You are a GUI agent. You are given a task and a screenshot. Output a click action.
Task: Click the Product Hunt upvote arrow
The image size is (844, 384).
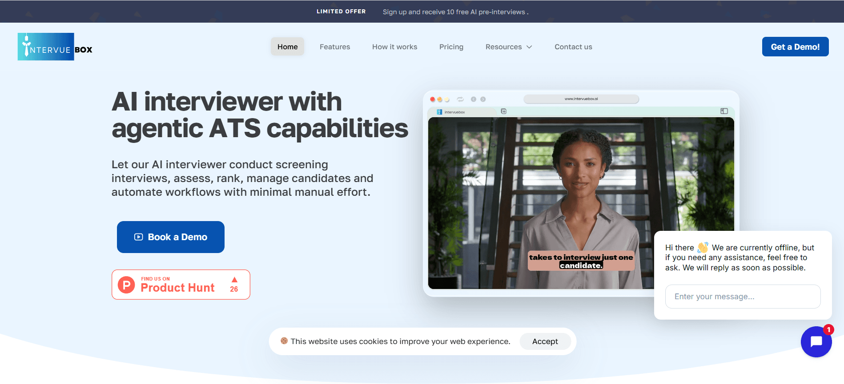point(234,280)
